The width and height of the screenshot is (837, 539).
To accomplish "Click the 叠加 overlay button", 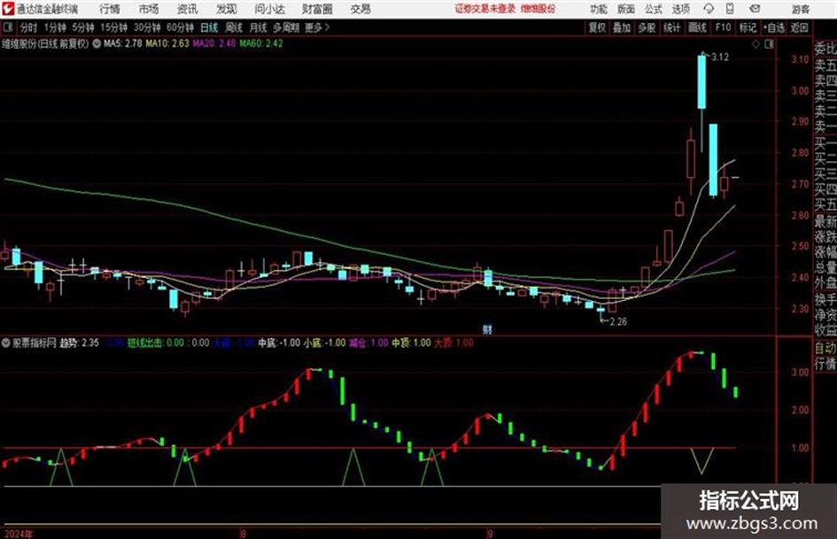I will click(622, 27).
